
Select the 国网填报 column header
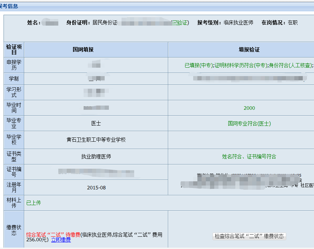[x=83, y=50]
